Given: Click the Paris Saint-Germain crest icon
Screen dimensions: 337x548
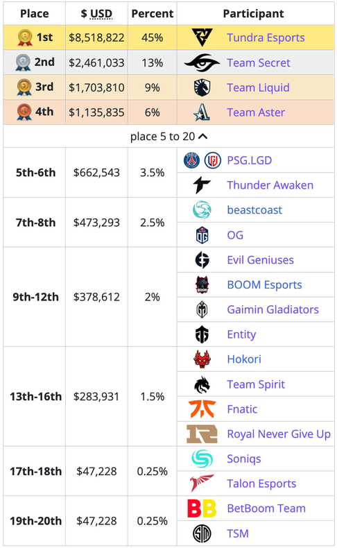Looking at the screenshot, I should [191, 160].
